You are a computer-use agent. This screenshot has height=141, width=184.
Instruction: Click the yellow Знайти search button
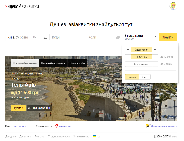168,37
